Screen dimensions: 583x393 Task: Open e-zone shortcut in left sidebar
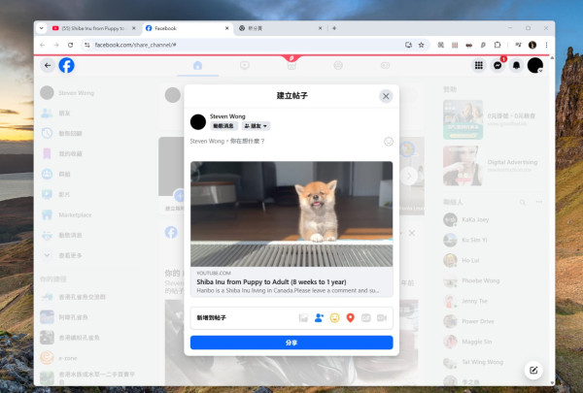coord(68,358)
